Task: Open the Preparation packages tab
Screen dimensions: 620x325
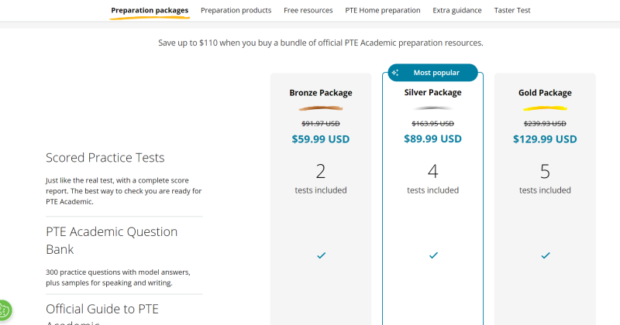Action: pyautogui.click(x=150, y=11)
